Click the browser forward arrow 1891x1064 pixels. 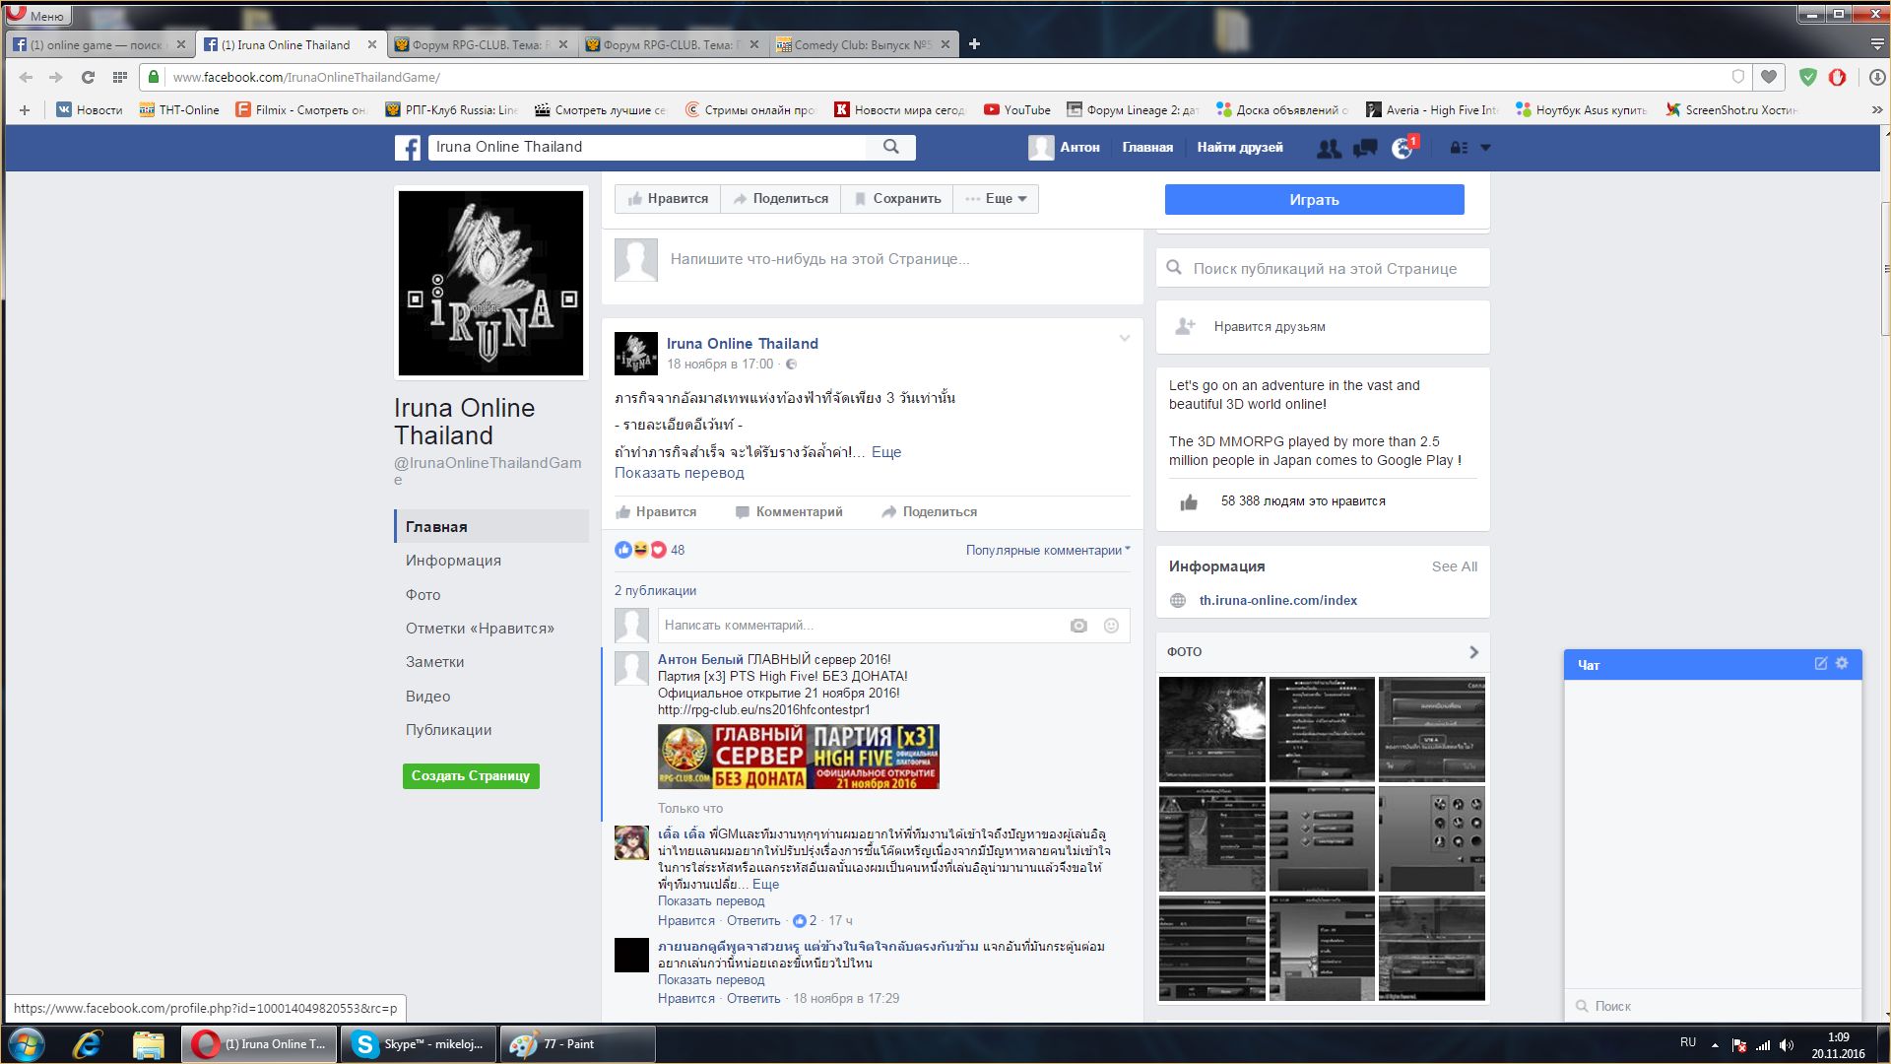click(56, 77)
